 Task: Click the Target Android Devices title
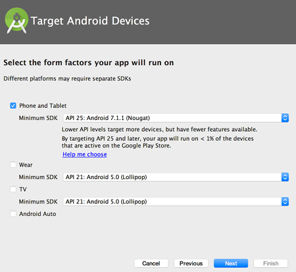90,21
